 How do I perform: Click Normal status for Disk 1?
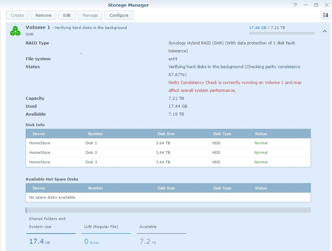(261, 143)
